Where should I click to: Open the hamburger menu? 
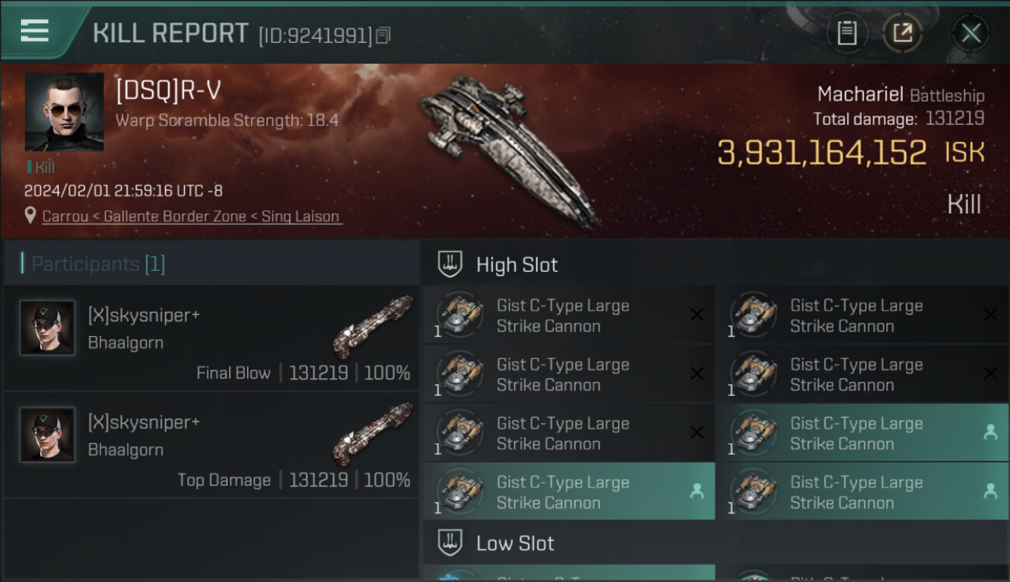35,31
